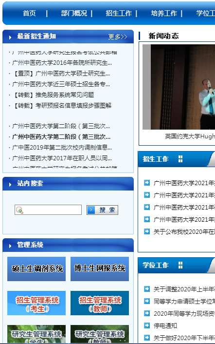Click the arrow icon beside 管理系统
Viewport: 215px width, 344px height.
click(x=10, y=246)
